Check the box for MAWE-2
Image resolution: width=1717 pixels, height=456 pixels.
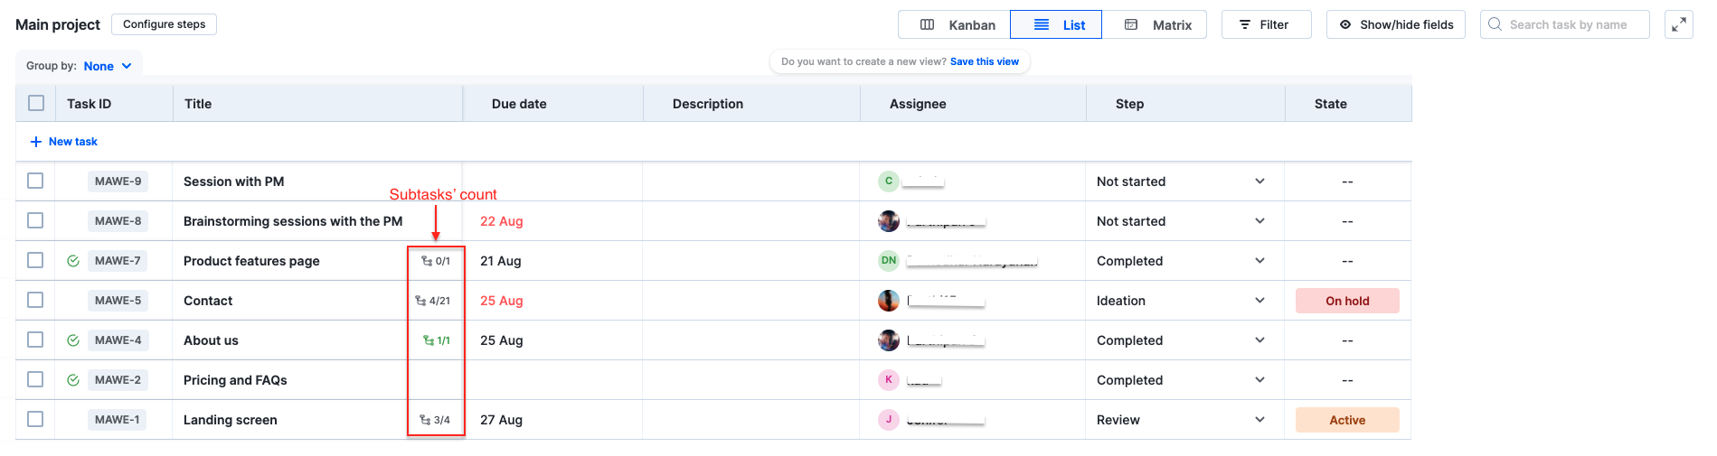(x=35, y=379)
